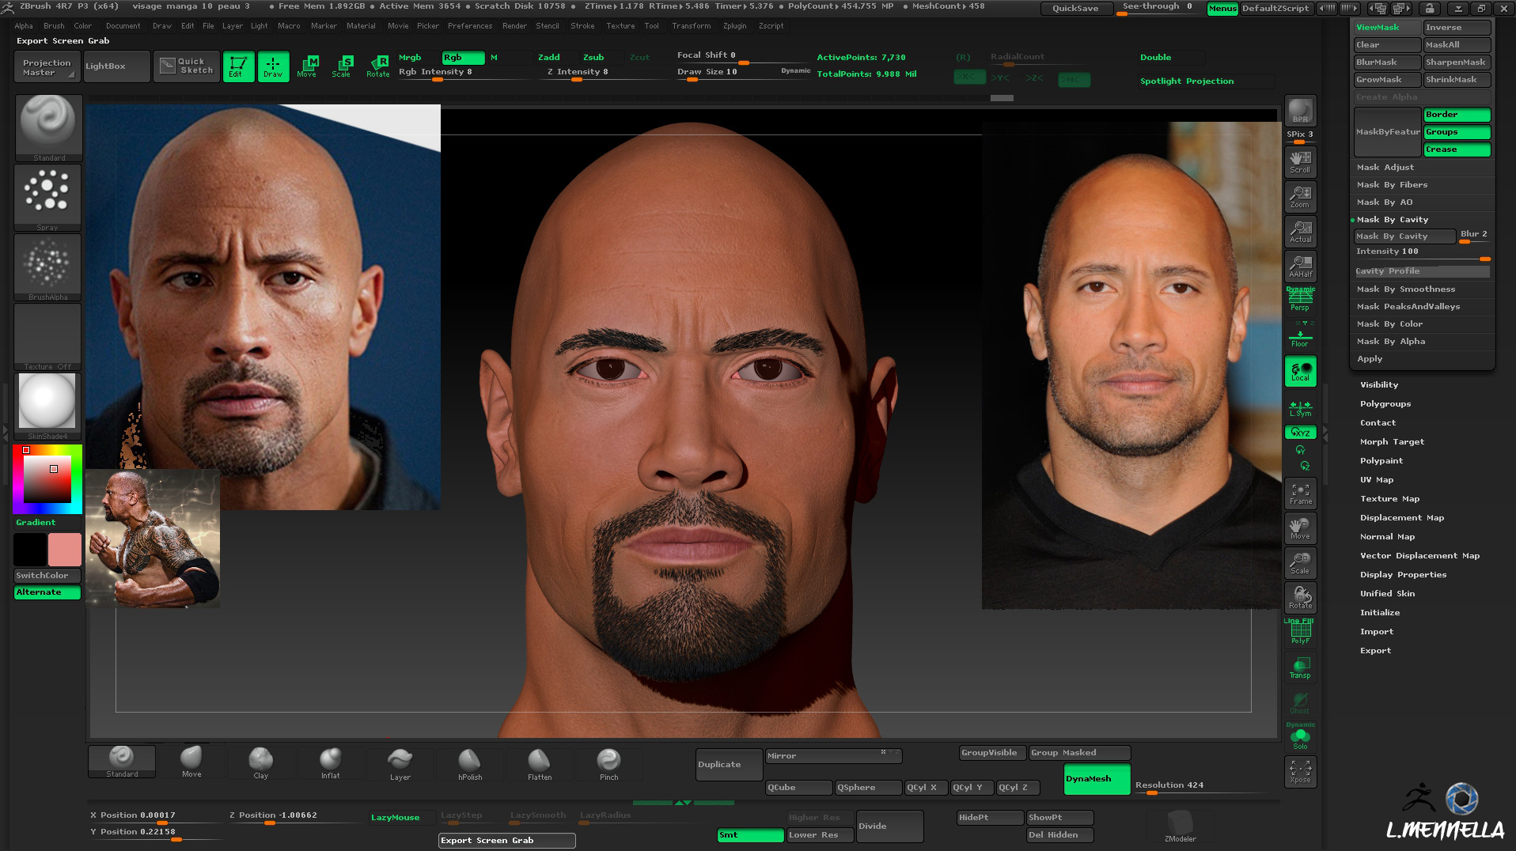Select the Pinch brush at bottom
The height and width of the screenshot is (851, 1516).
coord(609,764)
